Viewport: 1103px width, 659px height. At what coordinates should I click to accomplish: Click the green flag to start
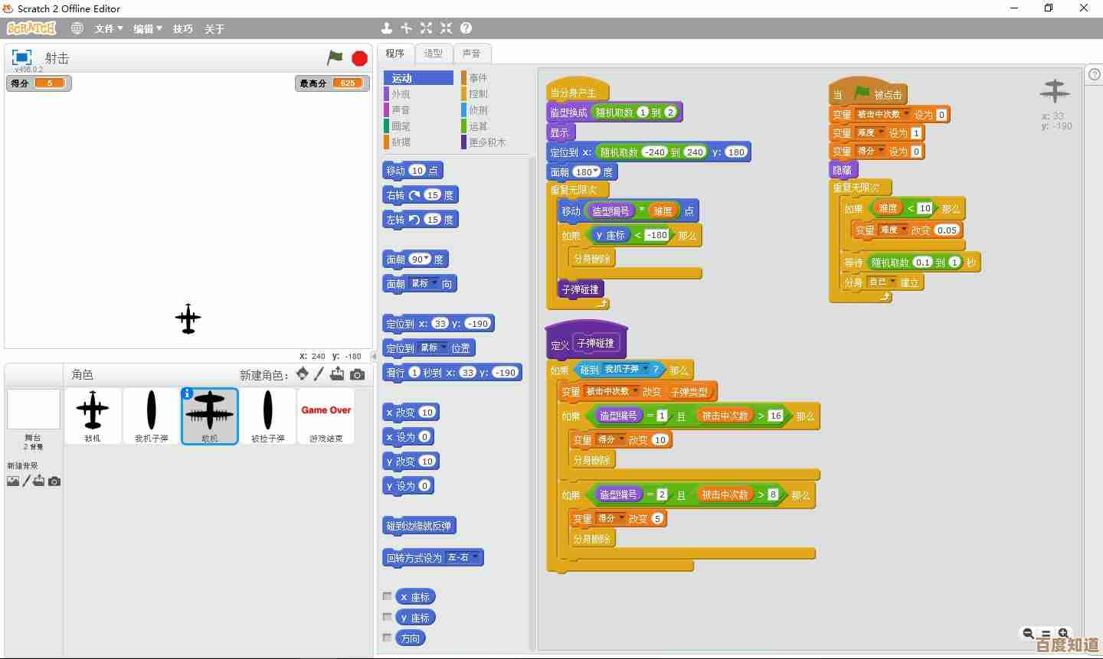335,57
